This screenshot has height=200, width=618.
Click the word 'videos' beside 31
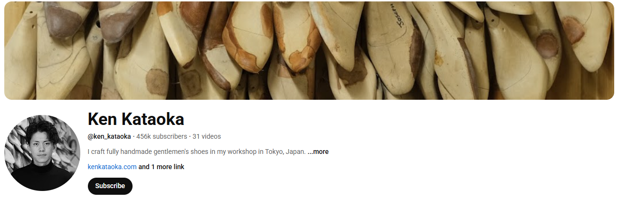[211, 136]
